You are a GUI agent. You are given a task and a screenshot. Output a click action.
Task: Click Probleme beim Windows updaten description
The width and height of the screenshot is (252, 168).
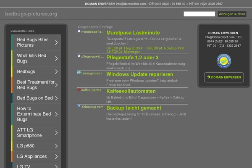click(142, 83)
